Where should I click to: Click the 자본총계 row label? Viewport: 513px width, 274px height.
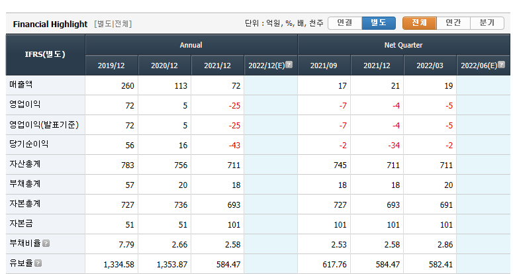(25, 204)
